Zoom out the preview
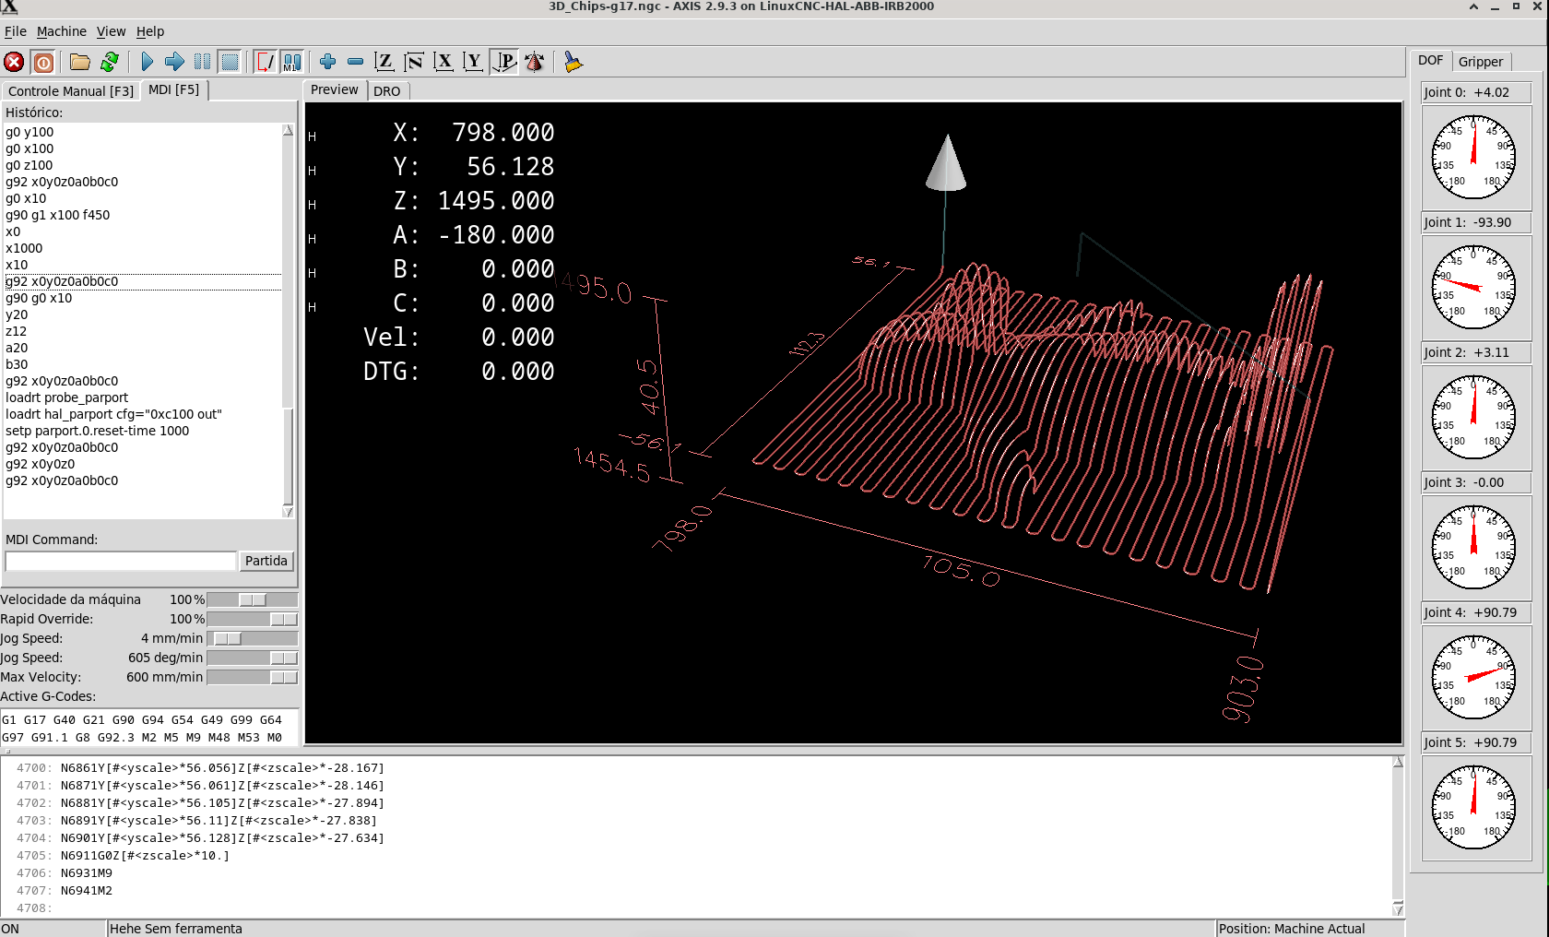1549x937 pixels. (x=355, y=62)
